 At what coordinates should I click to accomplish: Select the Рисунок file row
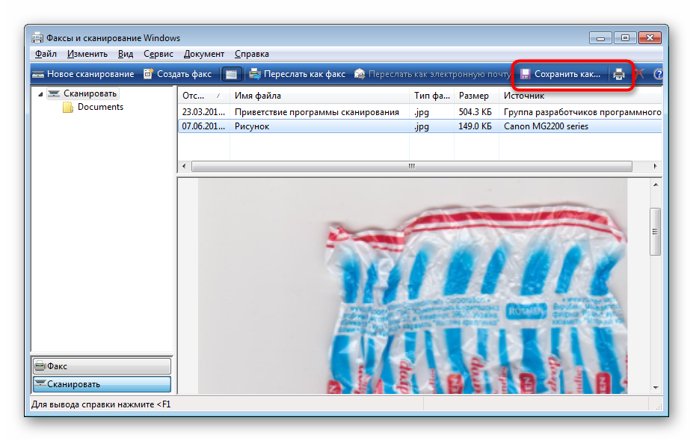pyautogui.click(x=420, y=126)
